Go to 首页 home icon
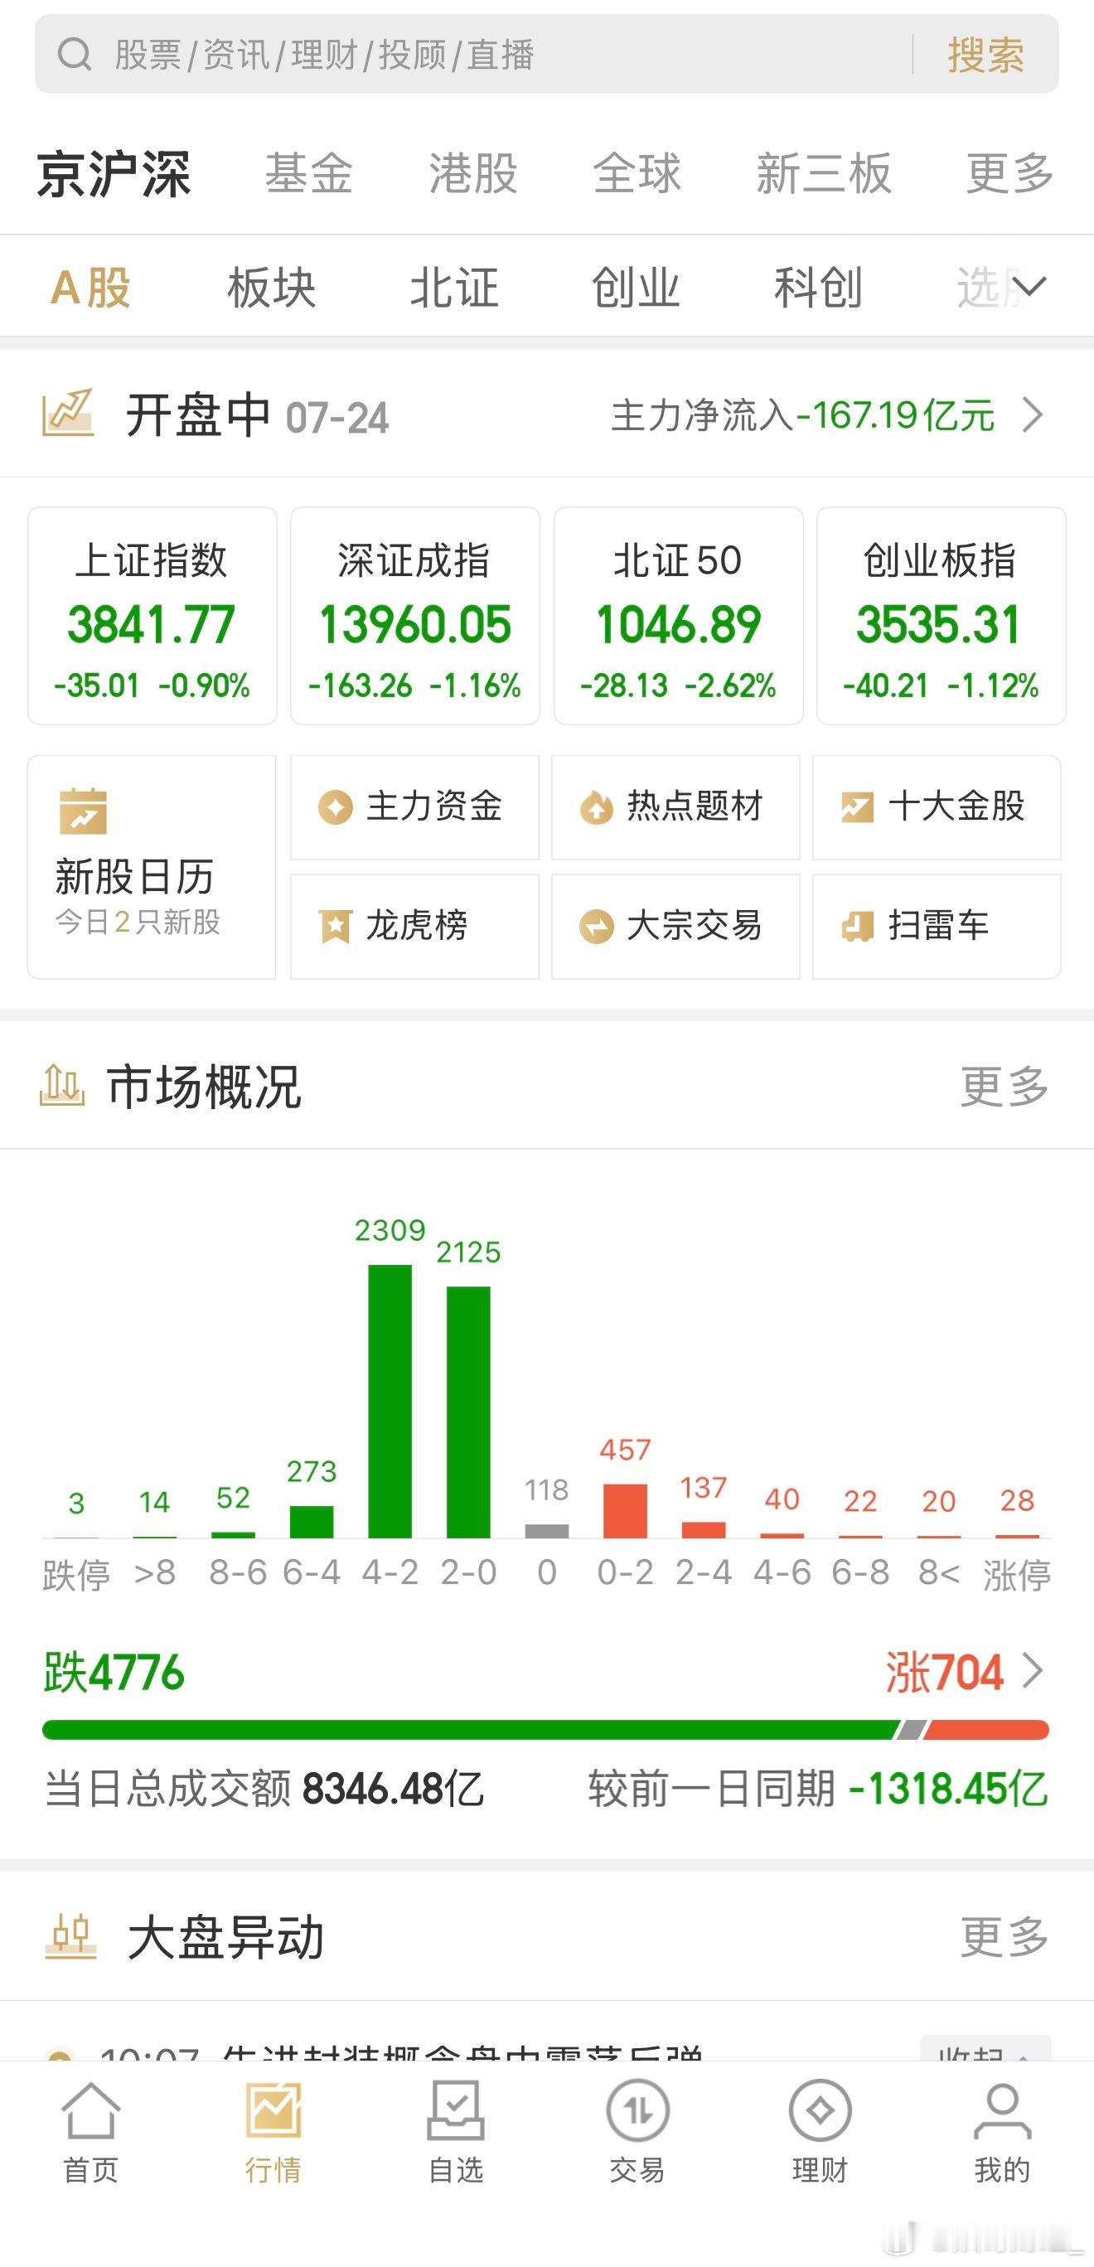 pos(90,2110)
